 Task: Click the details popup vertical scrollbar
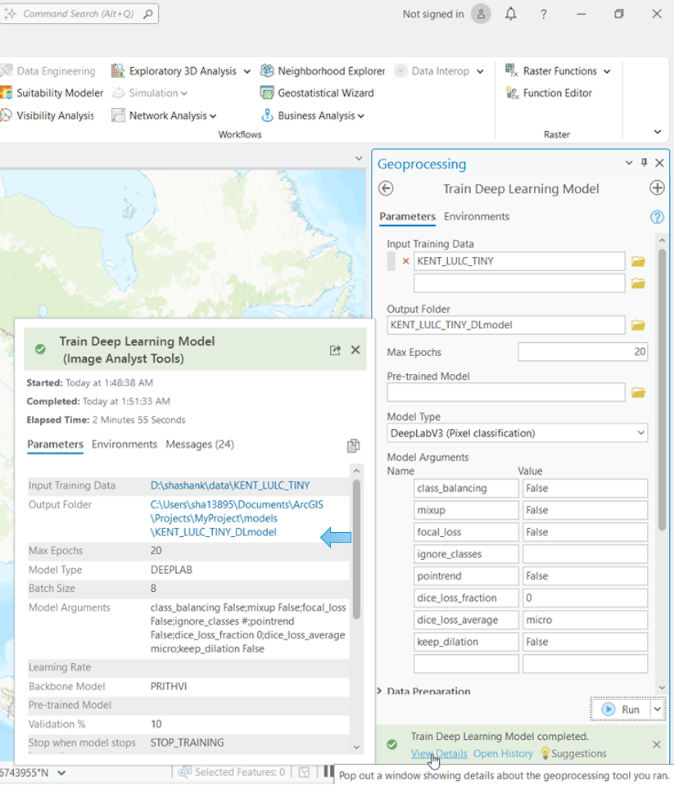coord(356,548)
